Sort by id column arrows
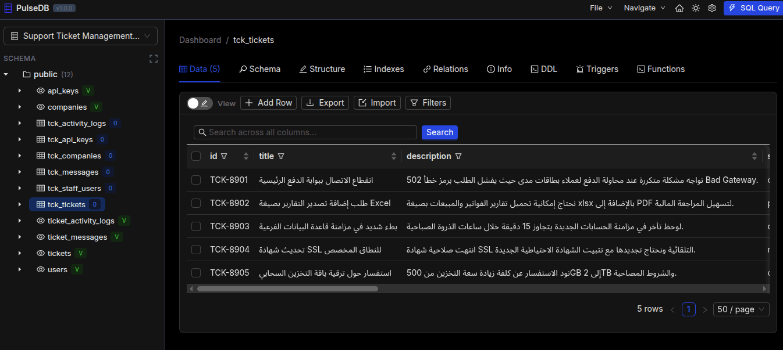This screenshot has width=783, height=350. pyautogui.click(x=246, y=156)
